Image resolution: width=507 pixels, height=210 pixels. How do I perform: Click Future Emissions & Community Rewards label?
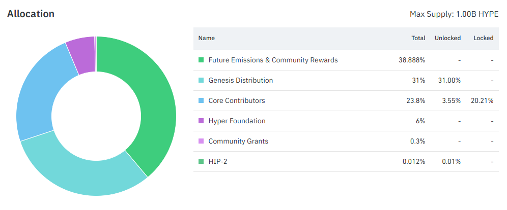click(273, 60)
